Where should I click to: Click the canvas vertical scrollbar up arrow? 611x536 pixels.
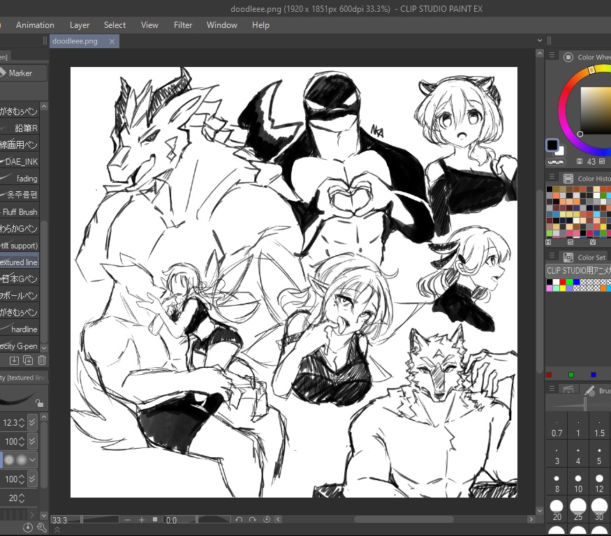click(x=540, y=53)
